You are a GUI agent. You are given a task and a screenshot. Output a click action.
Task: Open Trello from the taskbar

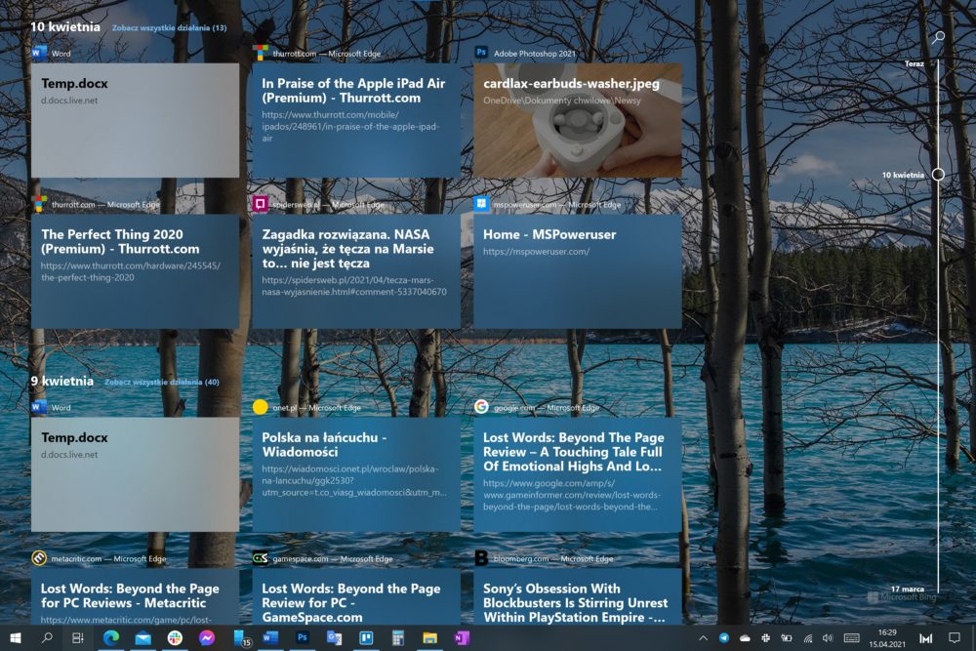coord(366,638)
